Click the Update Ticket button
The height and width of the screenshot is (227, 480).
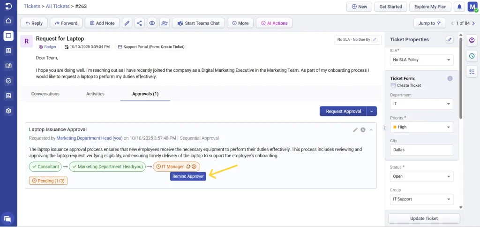pyautogui.click(x=424, y=219)
